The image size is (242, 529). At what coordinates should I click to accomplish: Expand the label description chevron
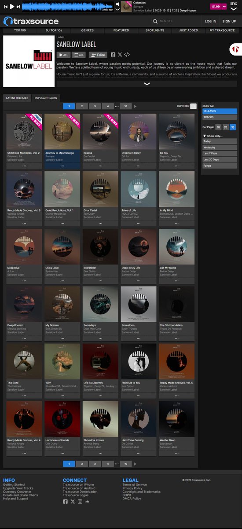(x=147, y=84)
